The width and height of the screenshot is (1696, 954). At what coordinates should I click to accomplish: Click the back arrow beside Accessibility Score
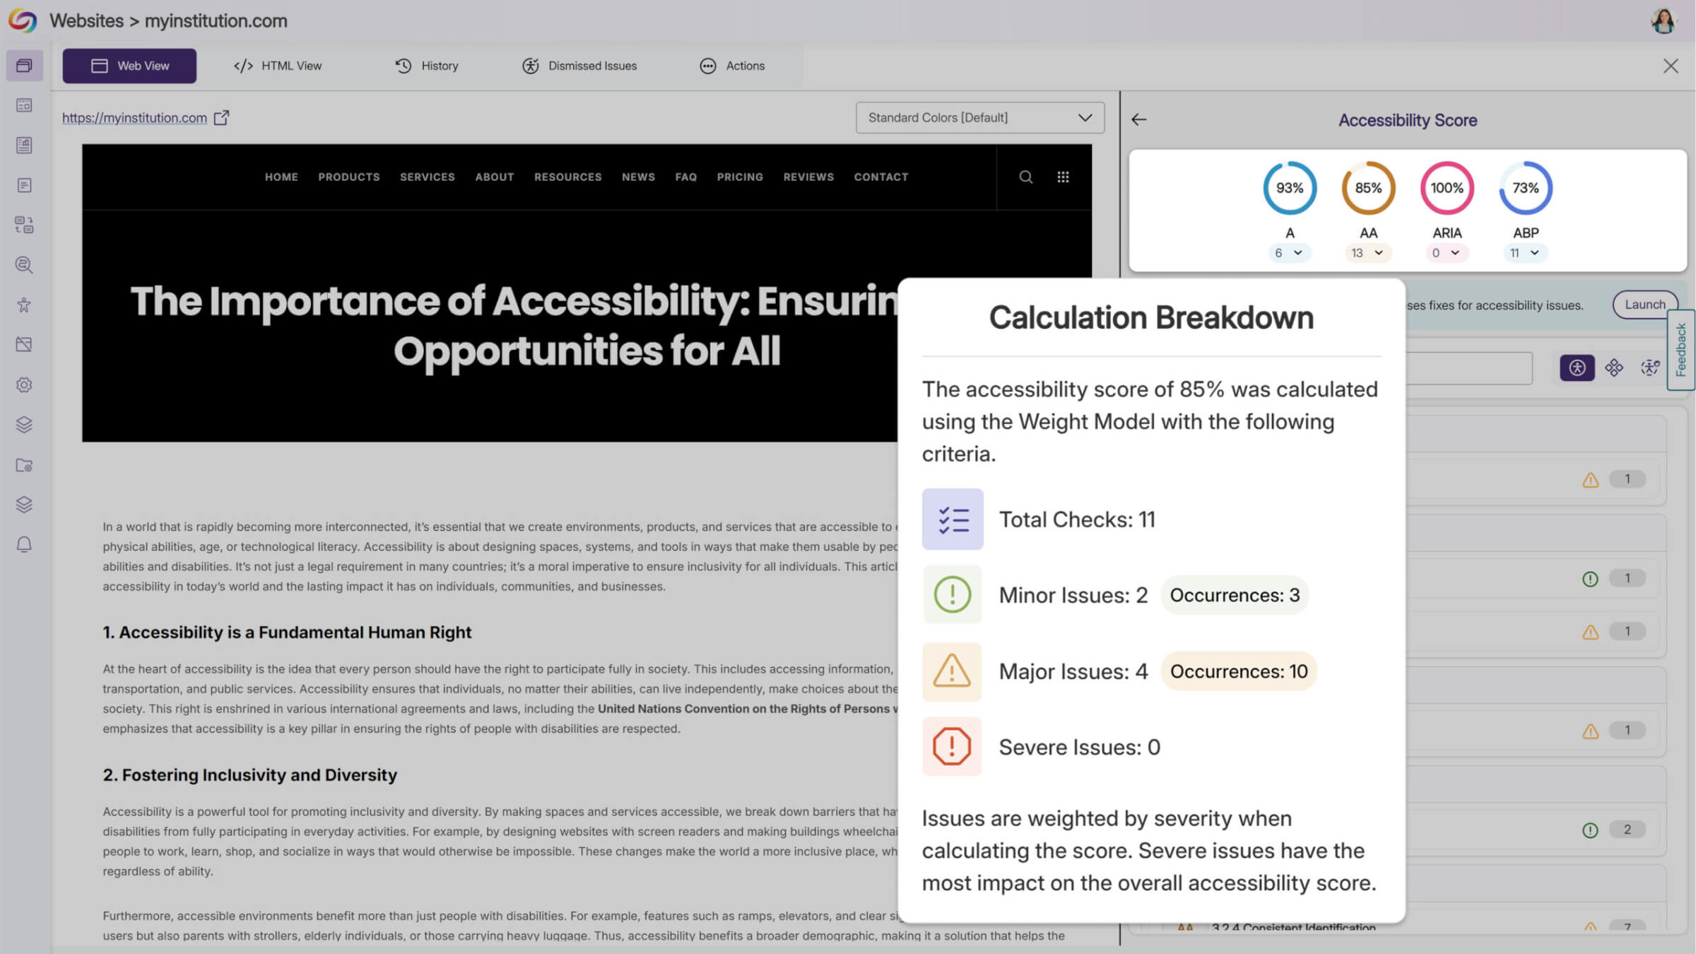1138,119
